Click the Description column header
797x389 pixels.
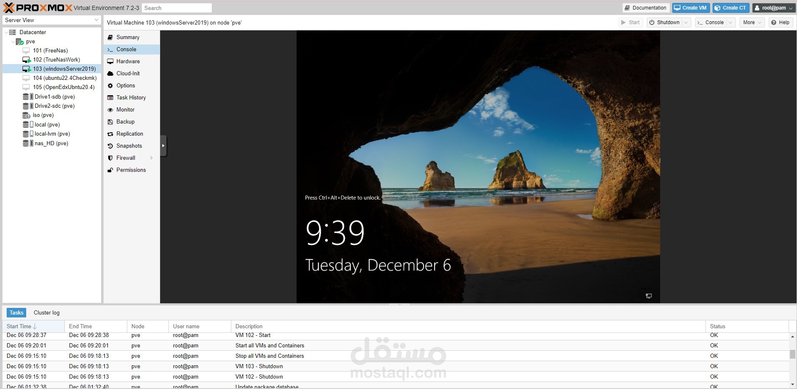pos(468,326)
